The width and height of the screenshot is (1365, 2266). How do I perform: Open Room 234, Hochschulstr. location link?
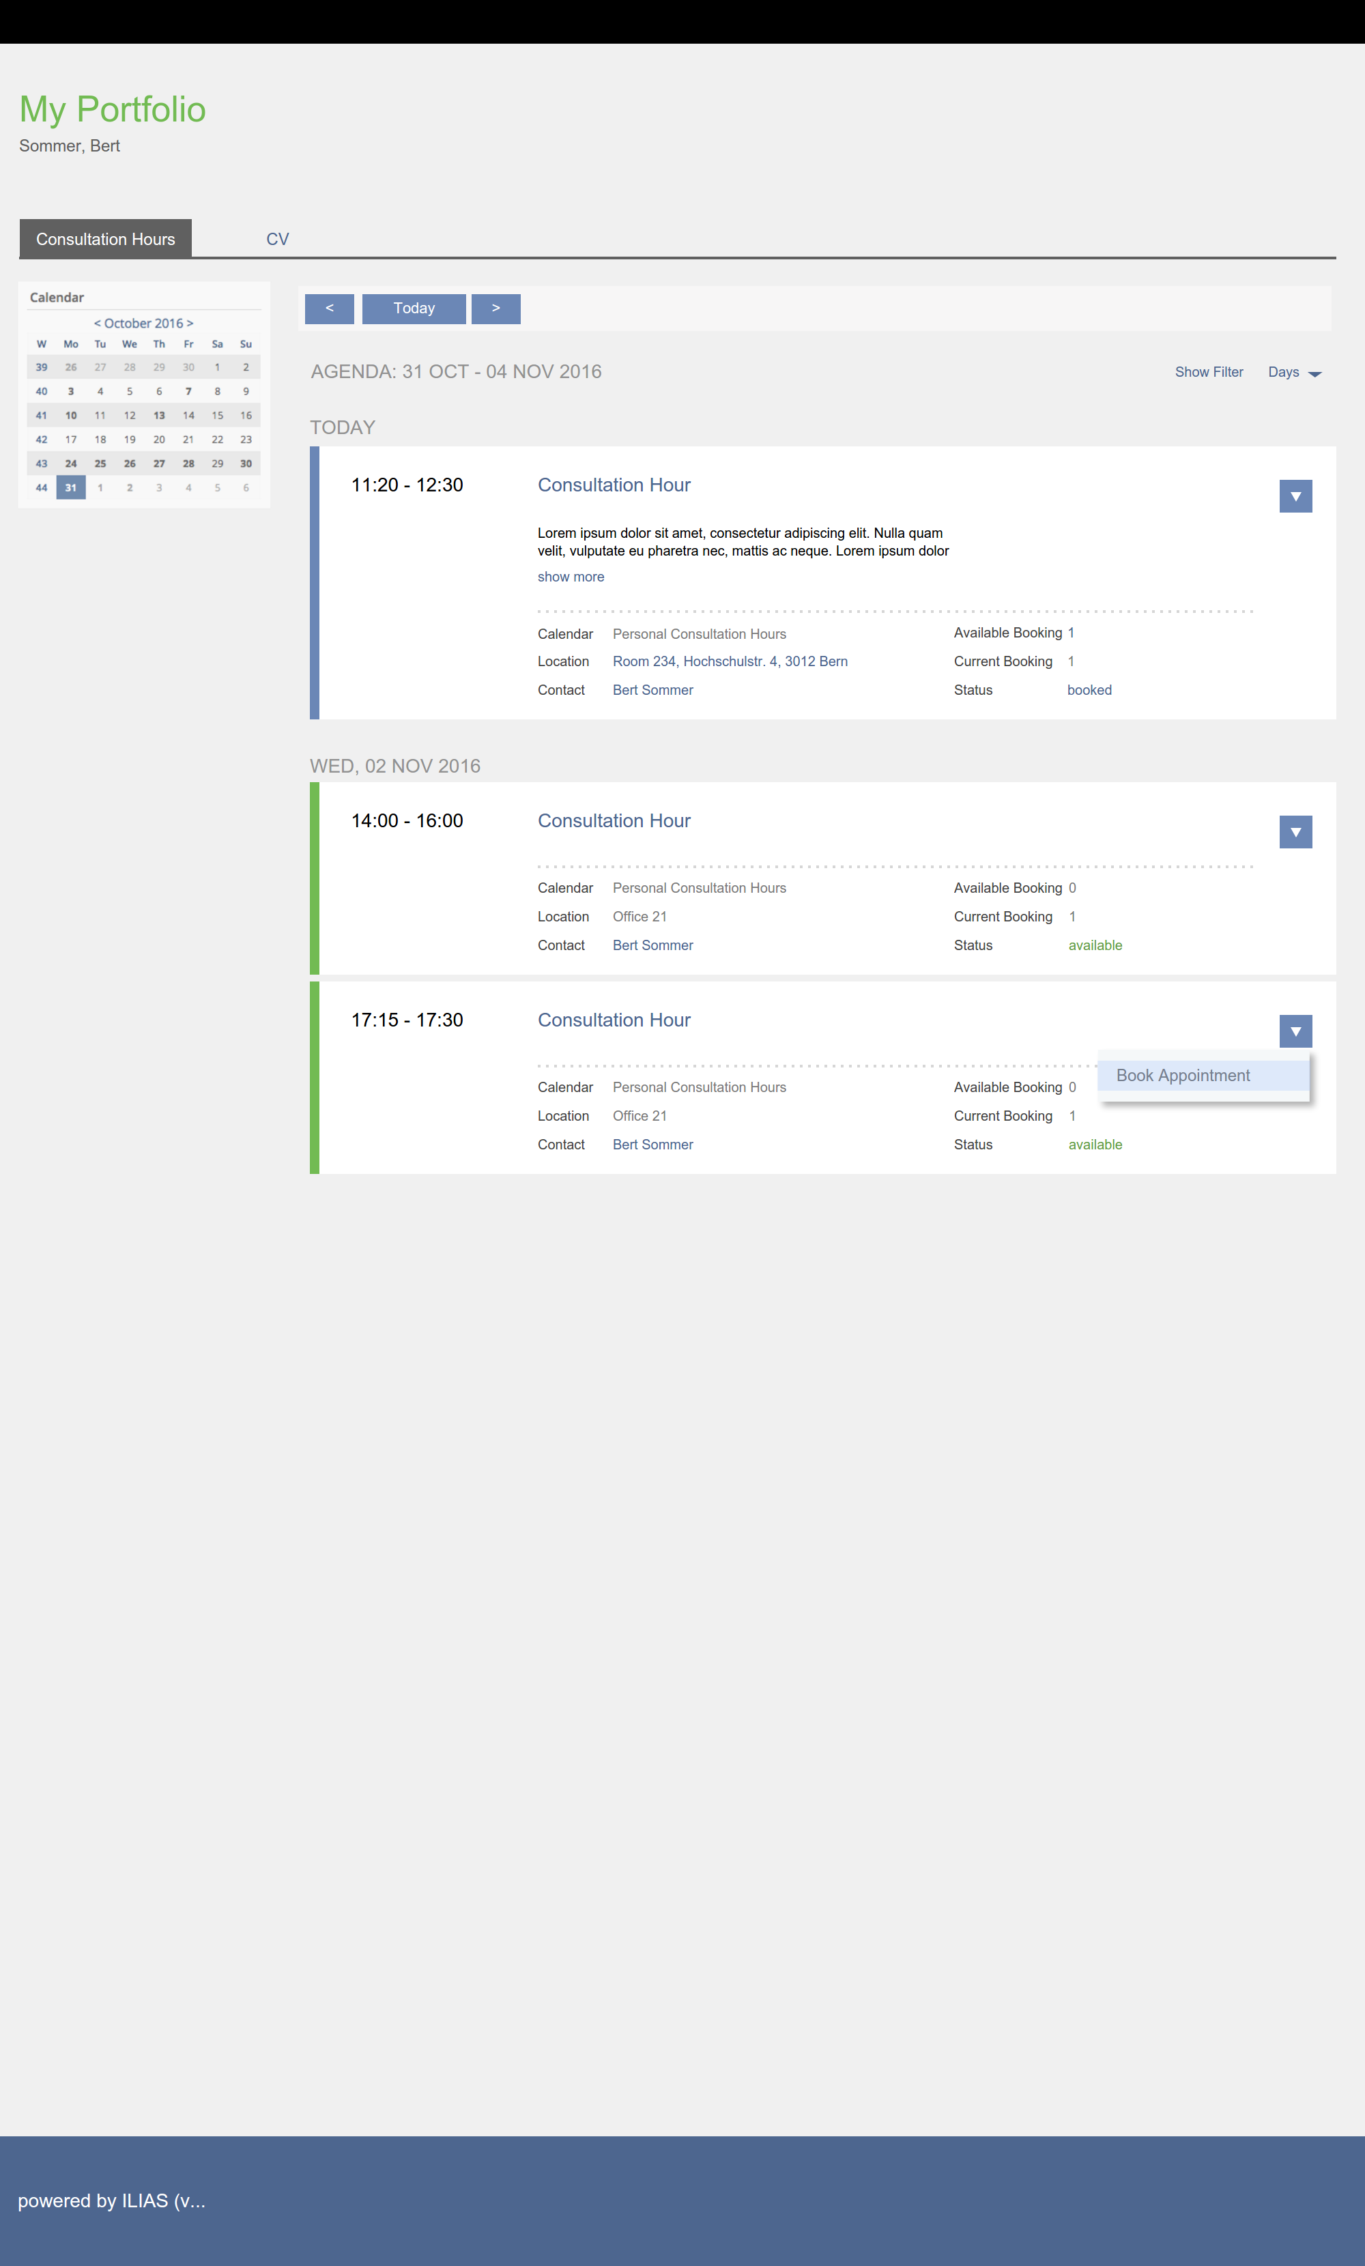(730, 662)
